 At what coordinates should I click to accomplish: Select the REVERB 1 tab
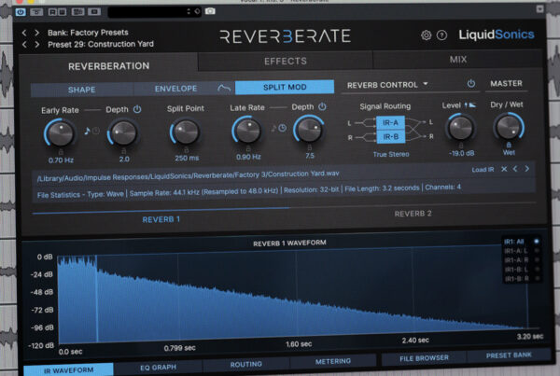[161, 219]
